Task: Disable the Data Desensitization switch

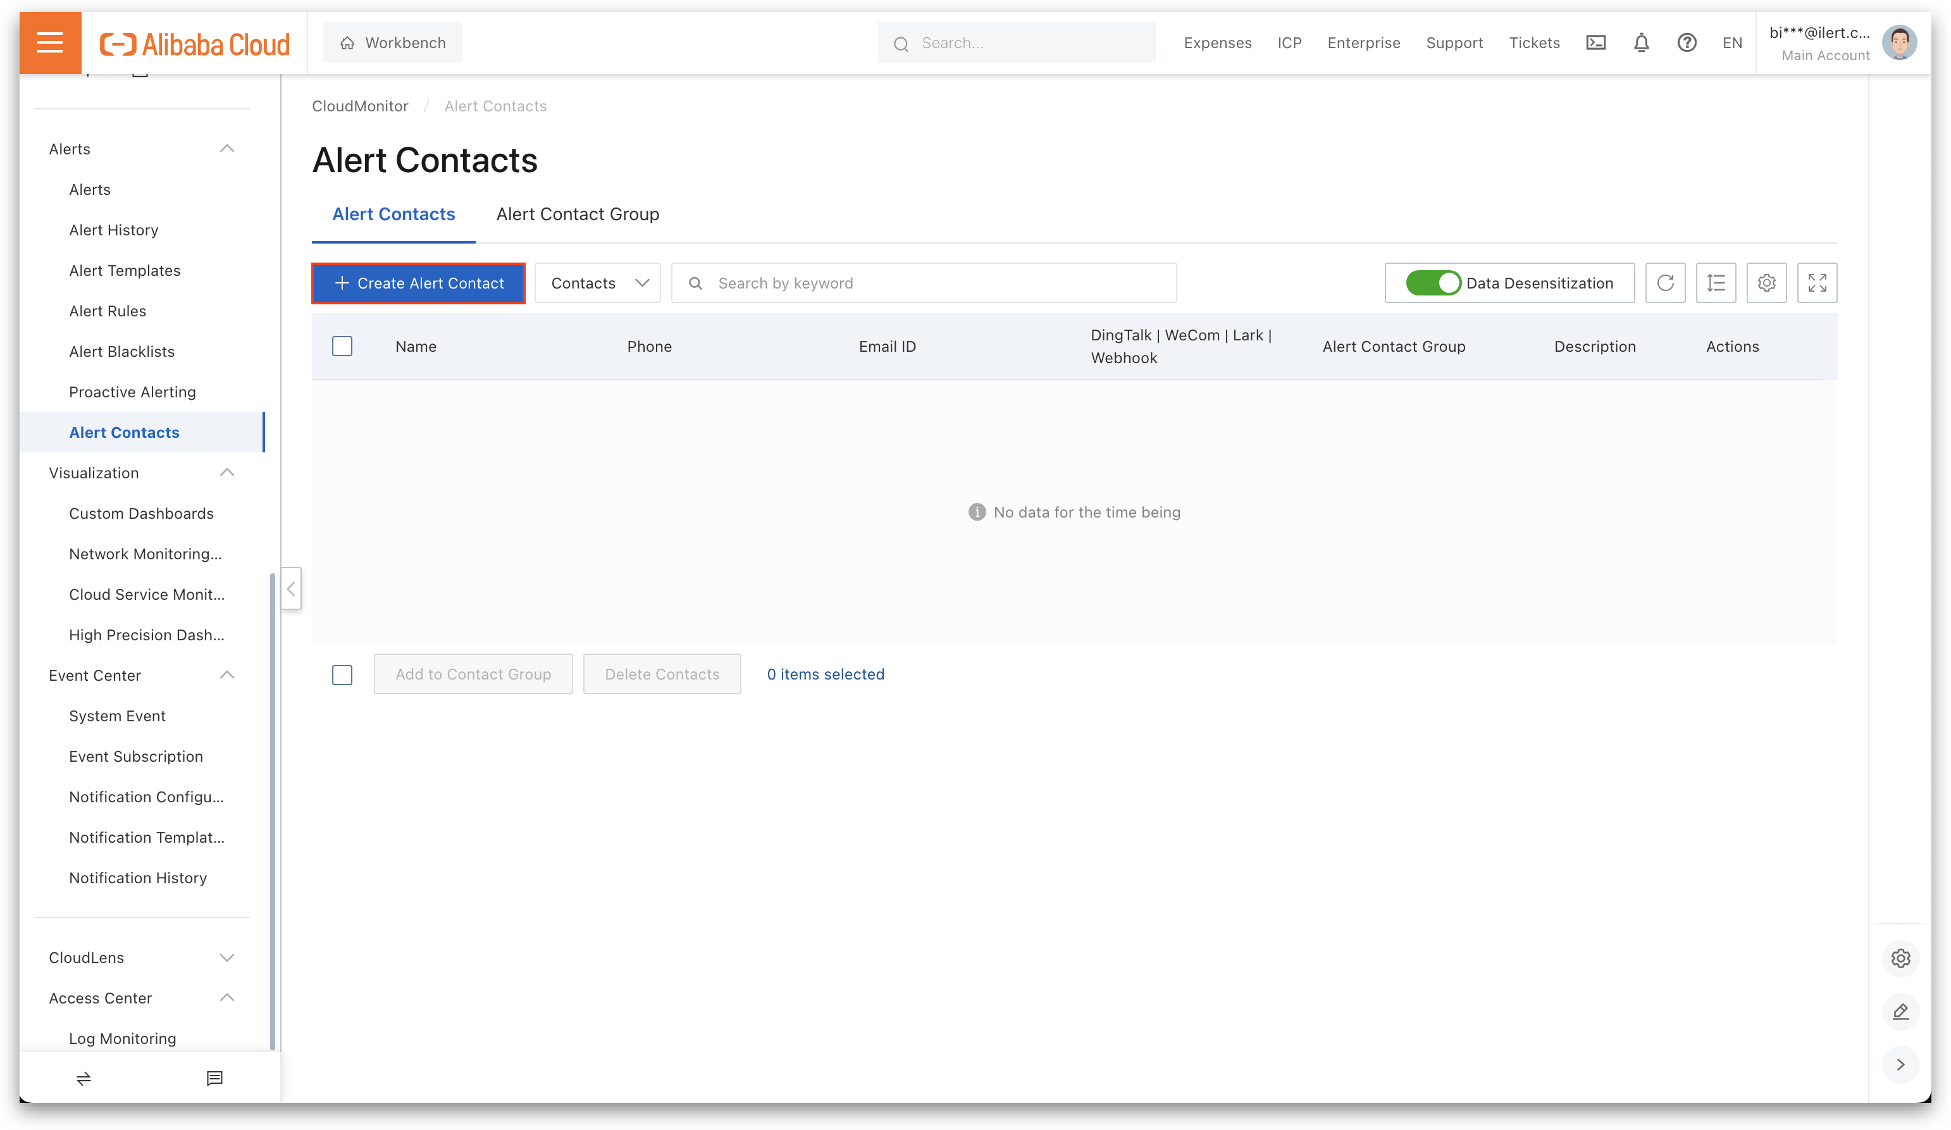Action: 1433,283
